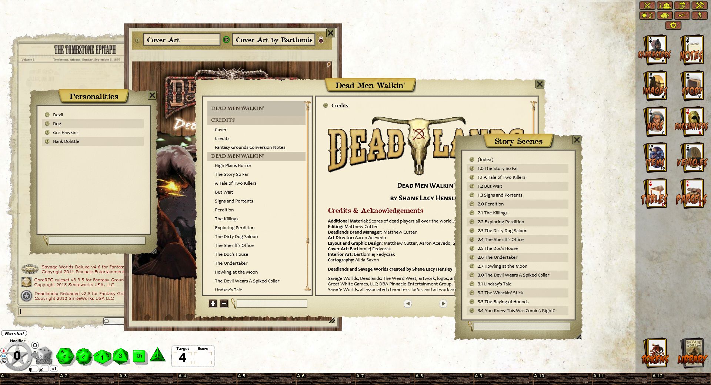Advance to the next page with the right arrow
Image resolution: width=711 pixels, height=385 pixels.
point(443,304)
